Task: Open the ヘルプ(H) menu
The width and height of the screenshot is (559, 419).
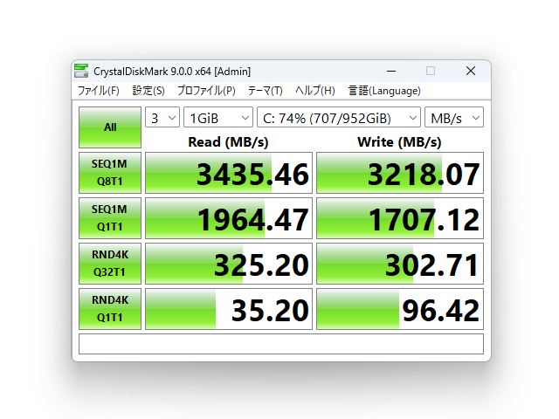Action: tap(315, 91)
